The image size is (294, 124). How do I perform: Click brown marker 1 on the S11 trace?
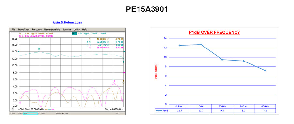click(x=123, y=82)
